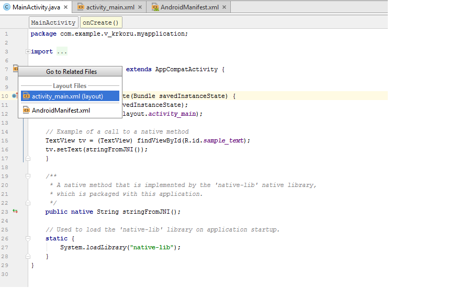Click the package declaration on line 1
The height and width of the screenshot is (298, 471).
click(x=109, y=34)
